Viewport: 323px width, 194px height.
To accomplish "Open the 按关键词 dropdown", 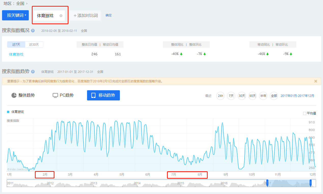I will [15, 15].
